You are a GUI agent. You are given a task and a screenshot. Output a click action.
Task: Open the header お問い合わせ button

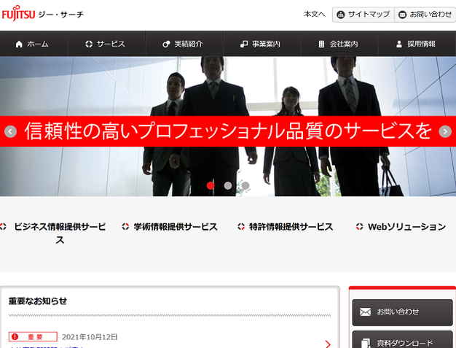click(425, 15)
